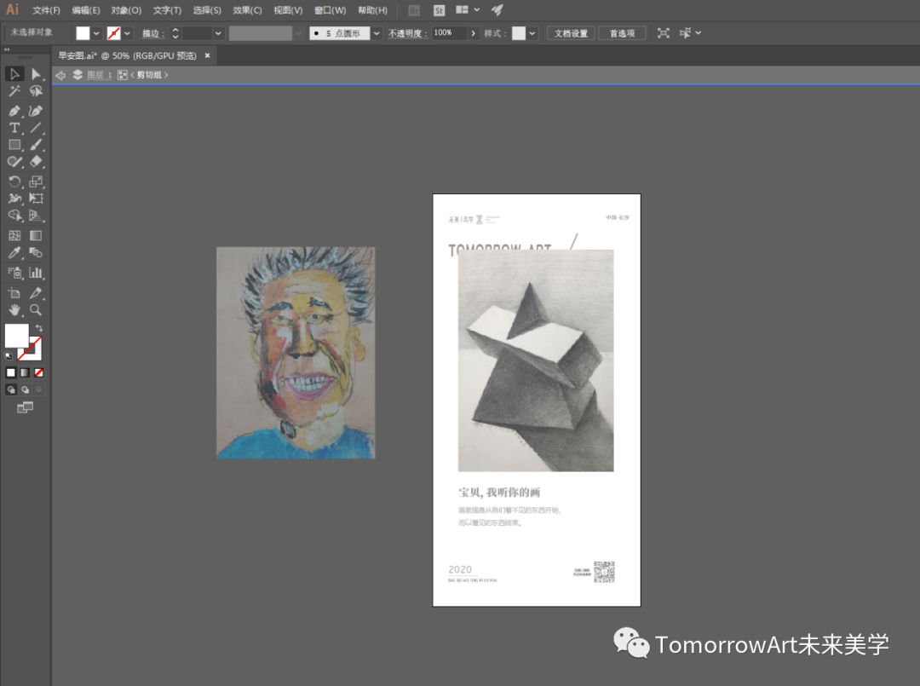Swap fill and stroke colors

[38, 328]
